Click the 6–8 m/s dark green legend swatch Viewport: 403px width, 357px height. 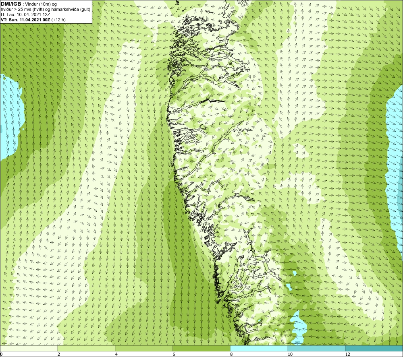click(x=201, y=348)
